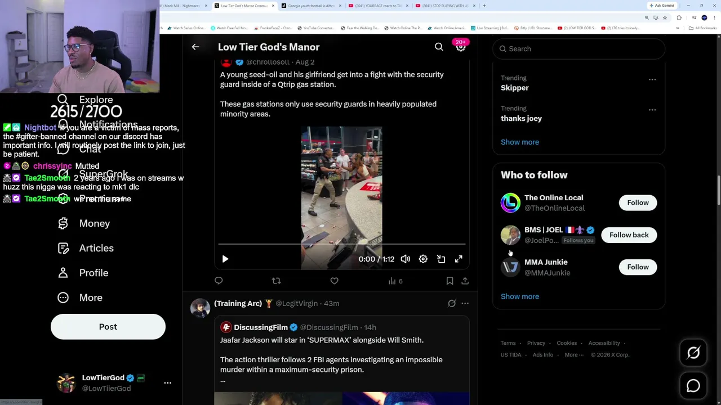Open video playback settings gear

tap(423, 259)
